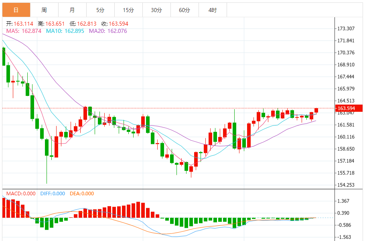Click the 0.390 MACD axis label
Image resolution: width=365 pixels, height=241 pixels.
pos(343,213)
